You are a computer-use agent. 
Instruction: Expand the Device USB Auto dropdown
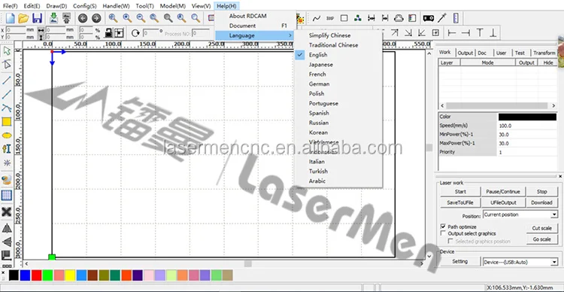coord(520,262)
